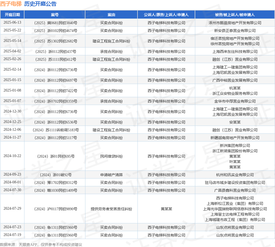Click defendant 上海西来东往科技有限公司
This screenshot has height=247, width=275.
pyautogui.click(x=235, y=52)
